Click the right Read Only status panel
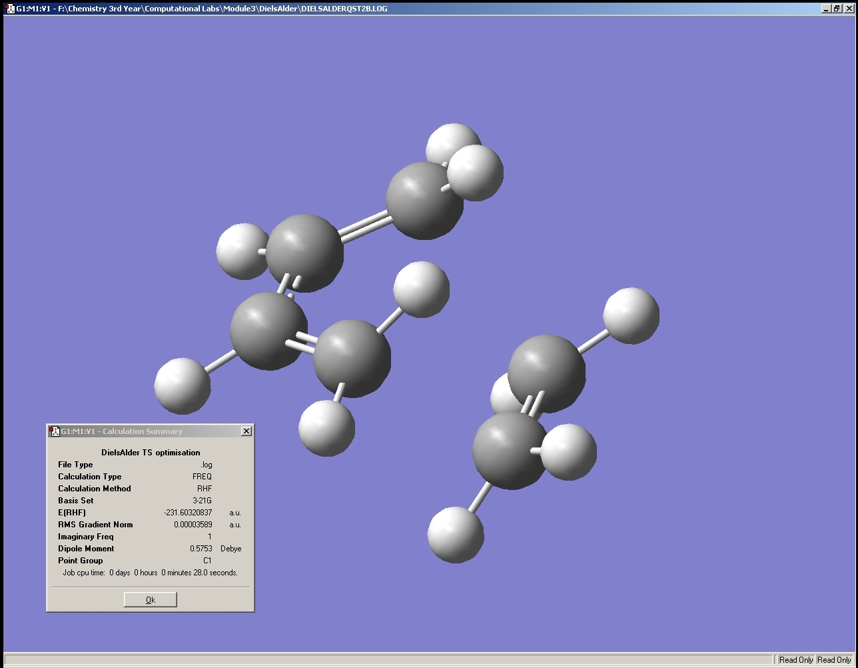The width and height of the screenshot is (858, 668). pyautogui.click(x=834, y=660)
